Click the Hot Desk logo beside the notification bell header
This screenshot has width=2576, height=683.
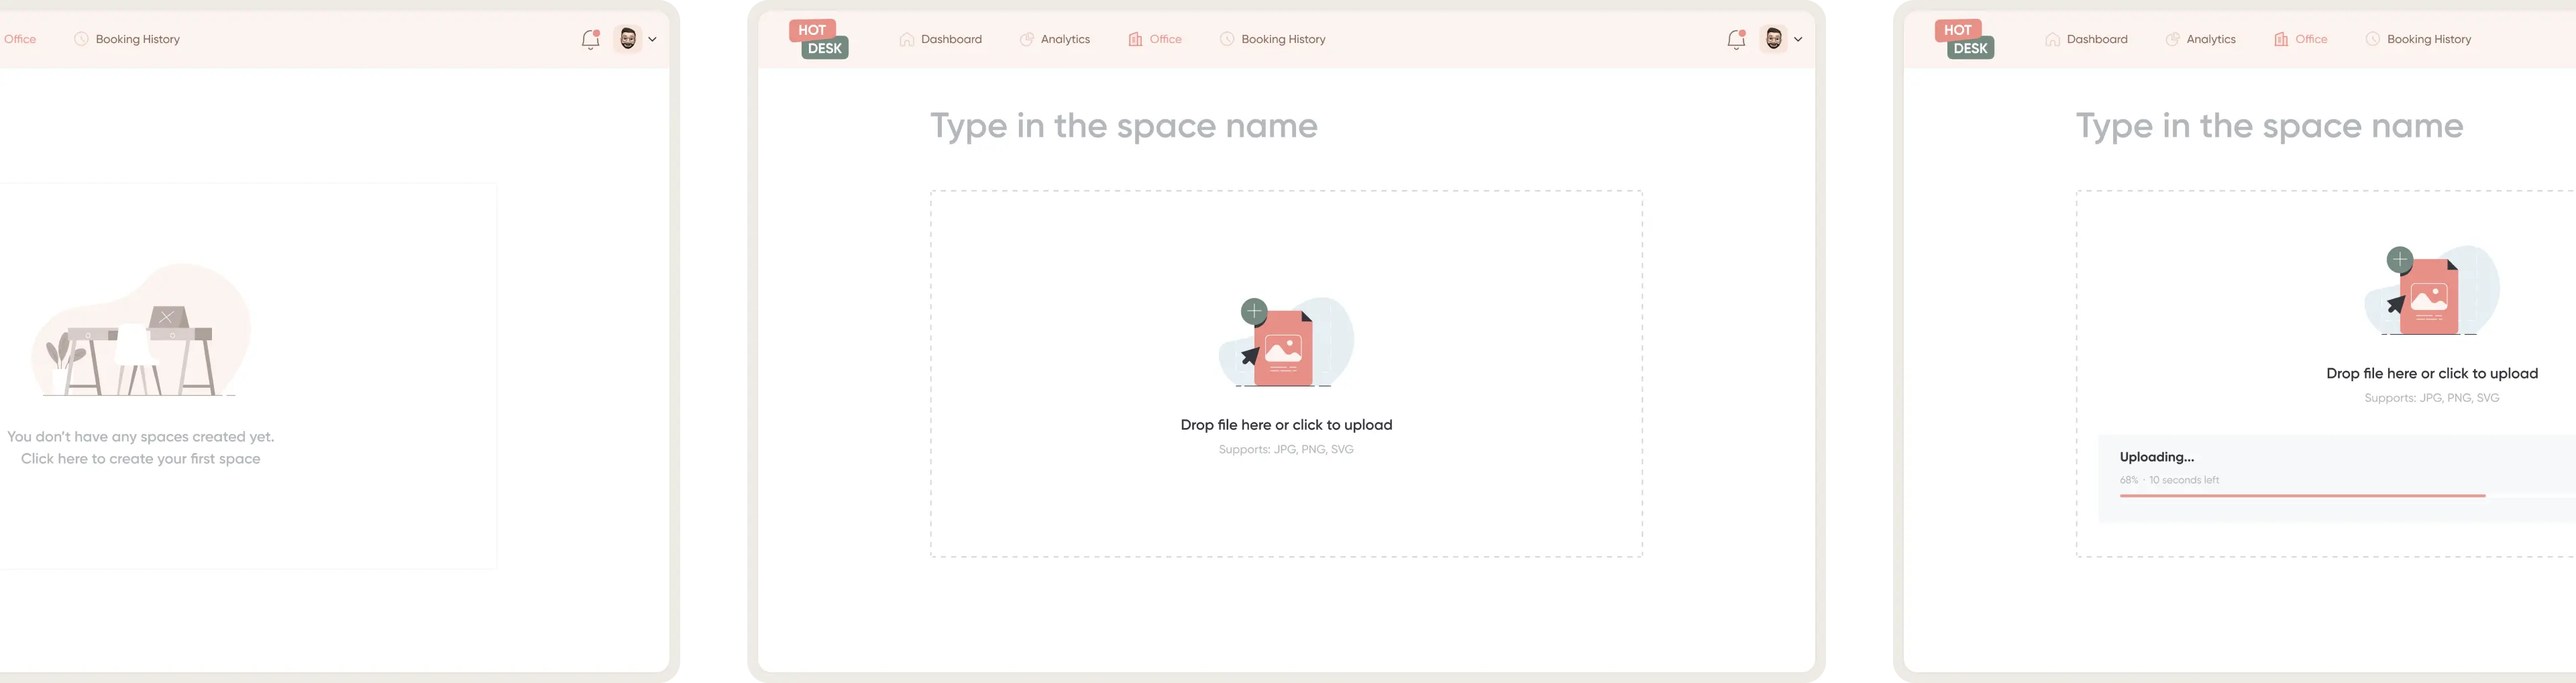pos(819,39)
